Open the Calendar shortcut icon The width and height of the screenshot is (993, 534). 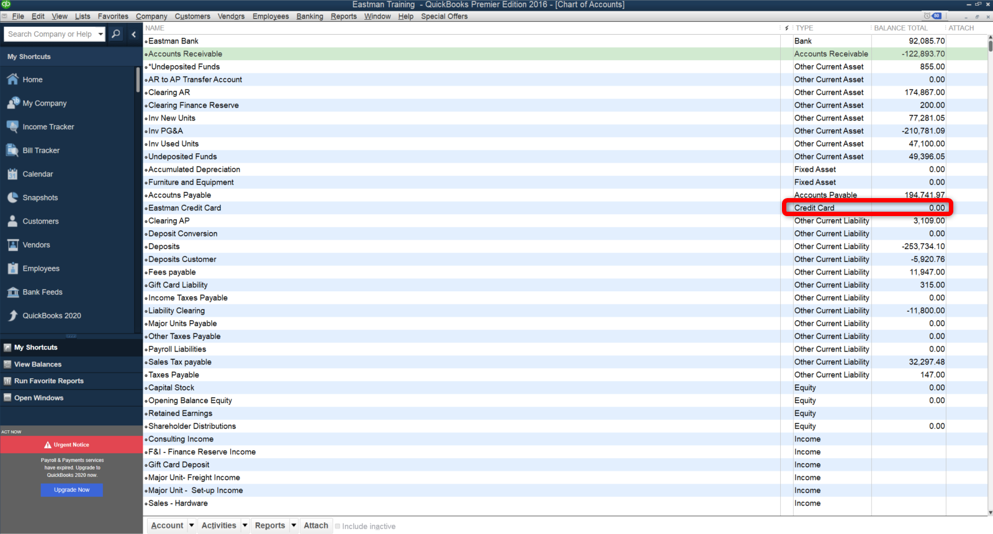[x=12, y=174]
